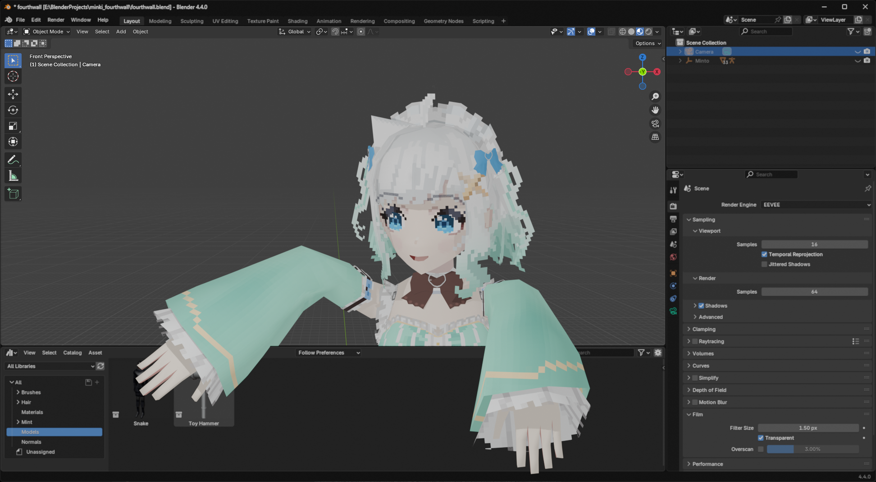Click the Add Cube tool
Screen dimensions: 876x482
click(13, 194)
